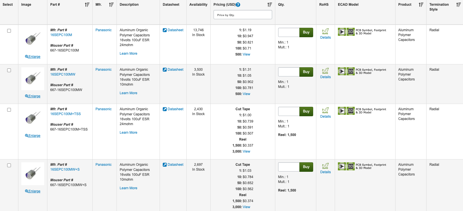Click the pricing help question mark icon
Image resolution: width=463 pixels, height=211 pixels.
tap(238, 5)
